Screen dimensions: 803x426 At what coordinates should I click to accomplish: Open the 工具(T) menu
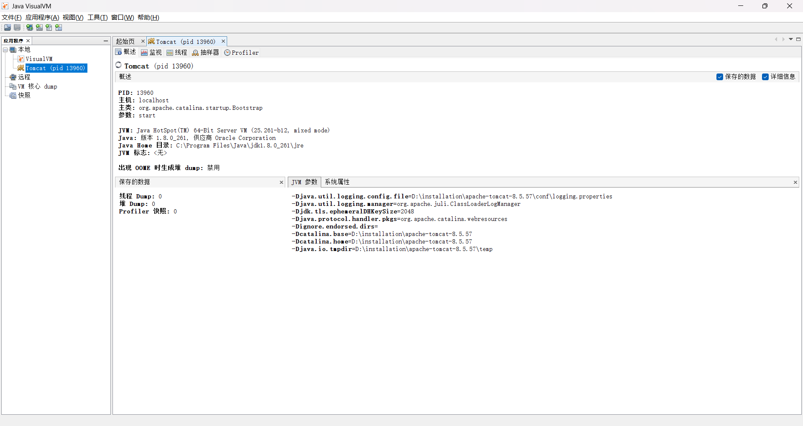coord(97,17)
